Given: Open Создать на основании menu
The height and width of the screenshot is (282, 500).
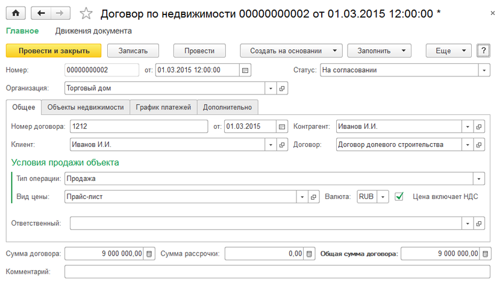Looking at the screenshot, I should [291, 51].
